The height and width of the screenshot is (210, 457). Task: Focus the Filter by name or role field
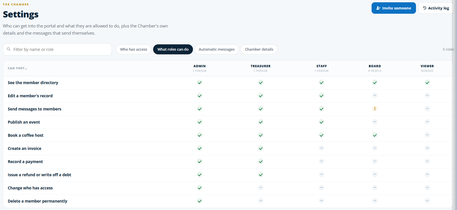click(57, 49)
